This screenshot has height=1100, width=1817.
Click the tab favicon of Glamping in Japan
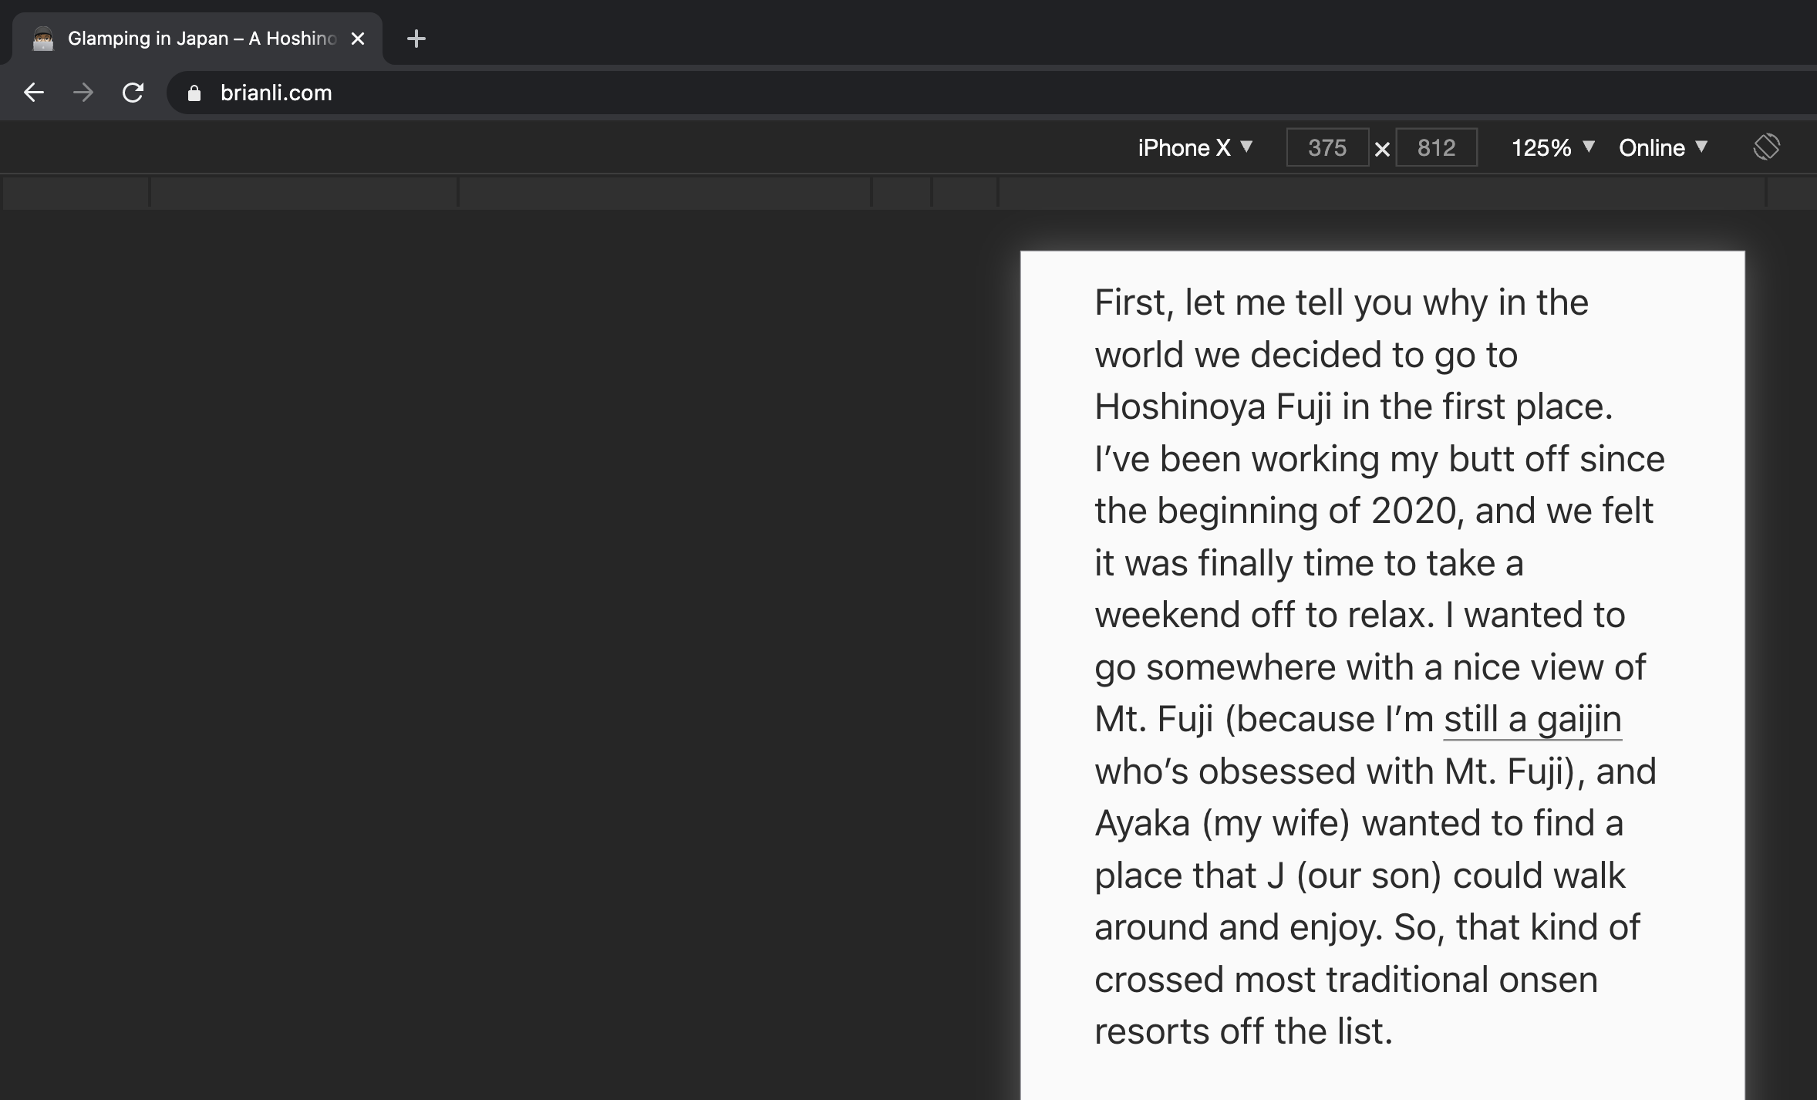coord(43,39)
